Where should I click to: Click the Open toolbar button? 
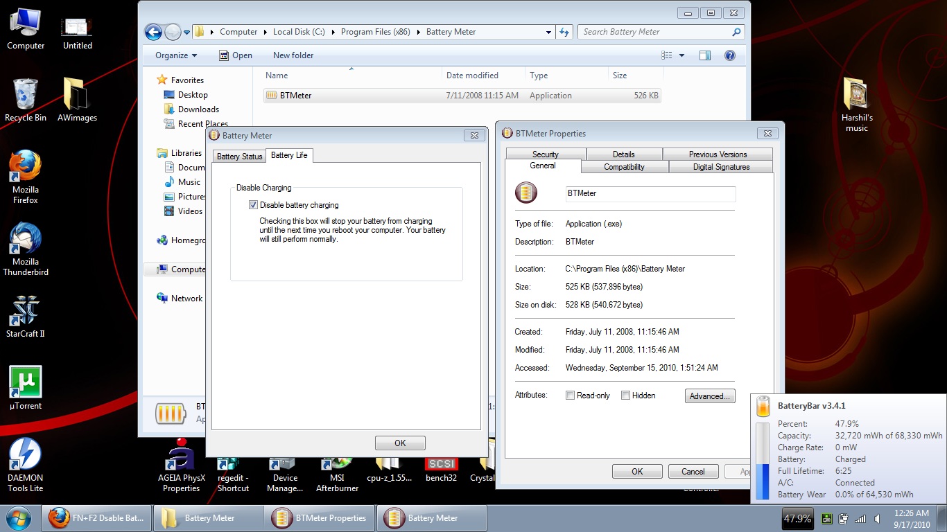click(x=236, y=55)
